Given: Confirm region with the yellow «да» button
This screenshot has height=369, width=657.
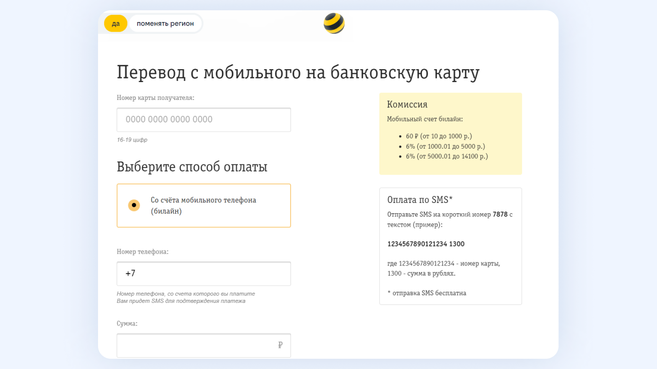Looking at the screenshot, I should tap(115, 24).
